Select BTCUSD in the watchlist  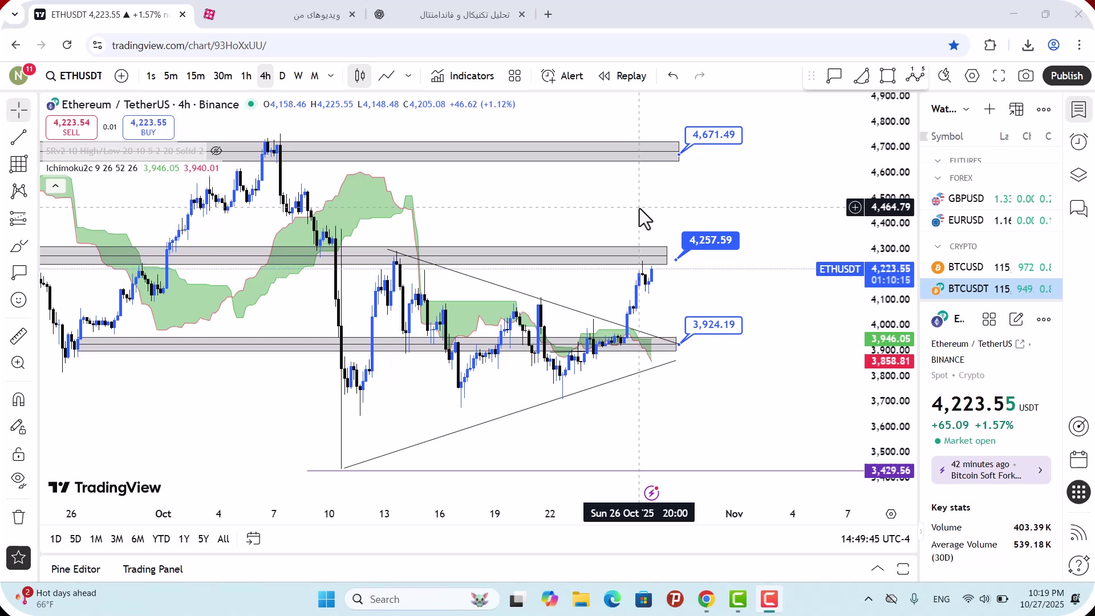991,268
